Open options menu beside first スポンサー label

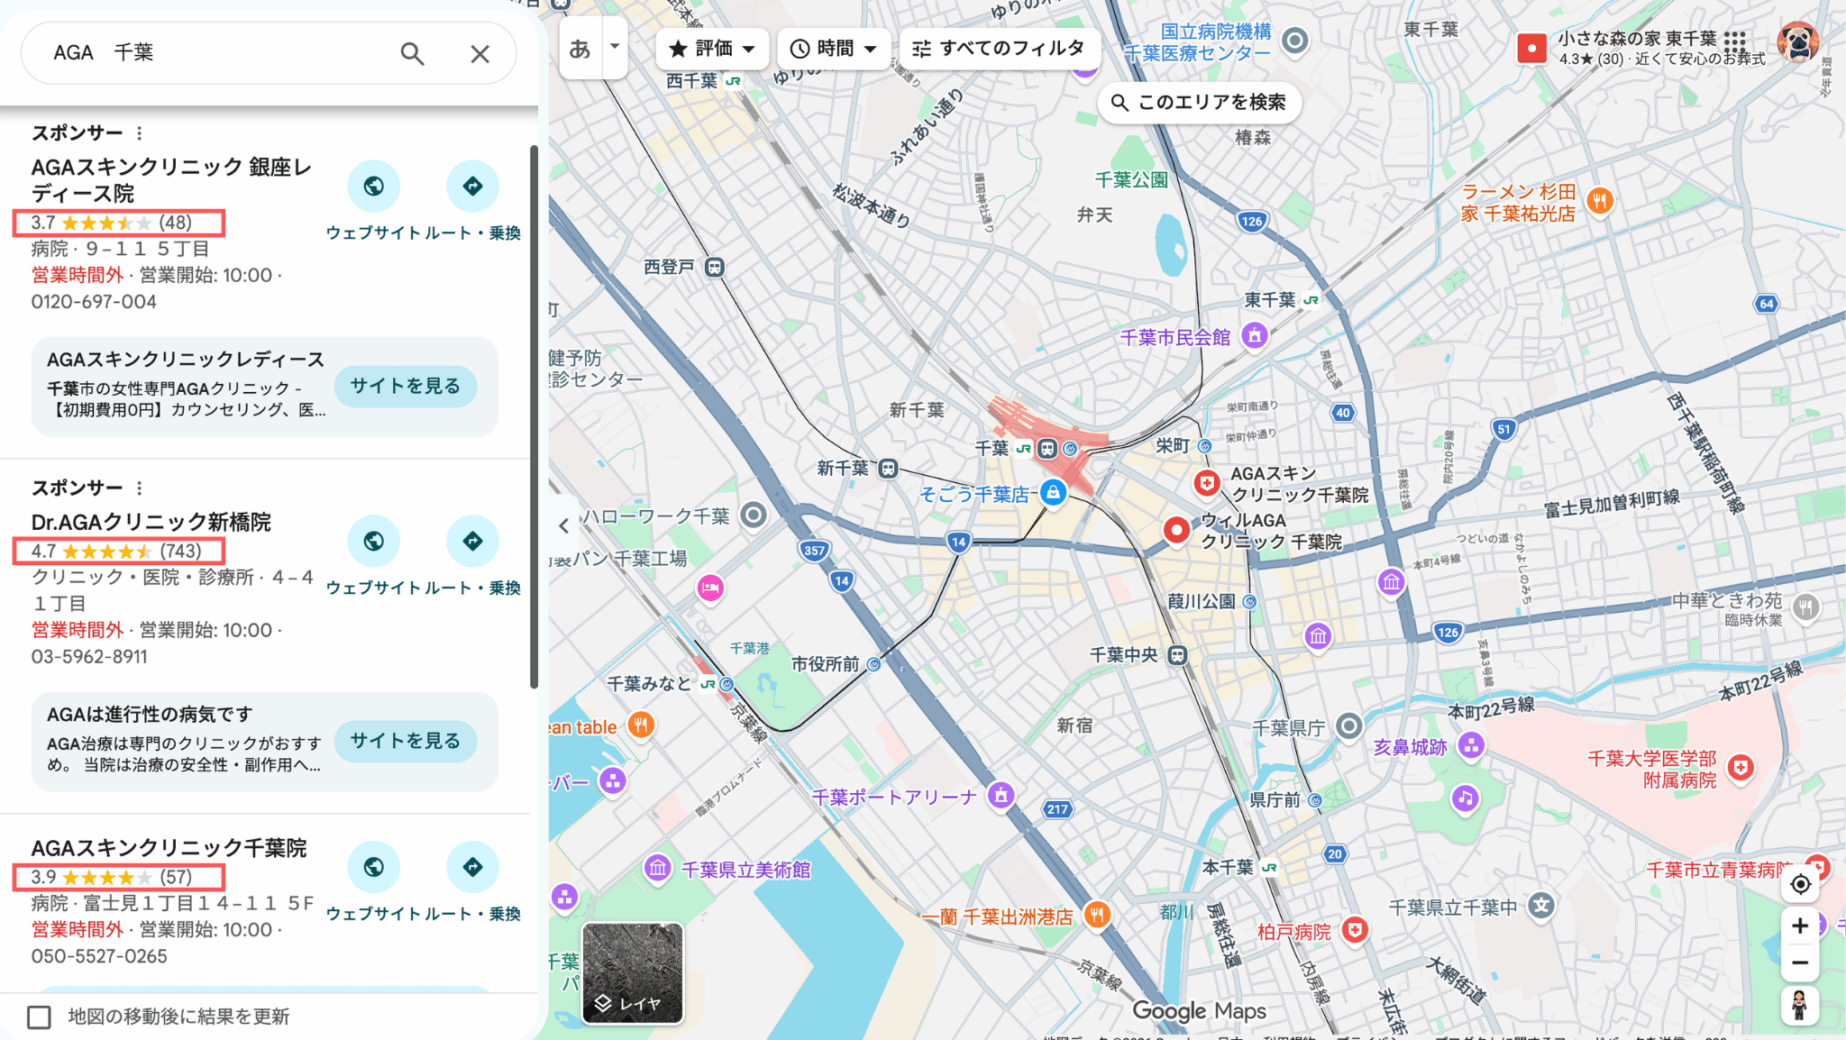point(139,133)
